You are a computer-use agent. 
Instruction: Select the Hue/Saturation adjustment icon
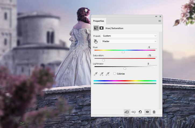pyautogui.click(x=96, y=28)
